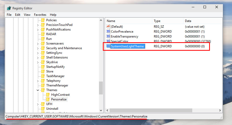Open the View menu
Viewport: 232px width, 125px height.
[27, 15]
